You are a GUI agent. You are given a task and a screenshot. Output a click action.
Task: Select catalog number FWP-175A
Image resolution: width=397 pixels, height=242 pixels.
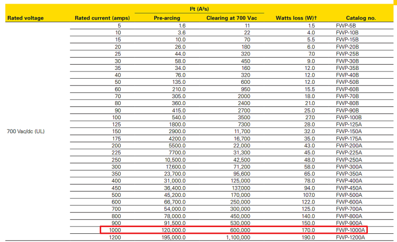[x=349, y=139]
